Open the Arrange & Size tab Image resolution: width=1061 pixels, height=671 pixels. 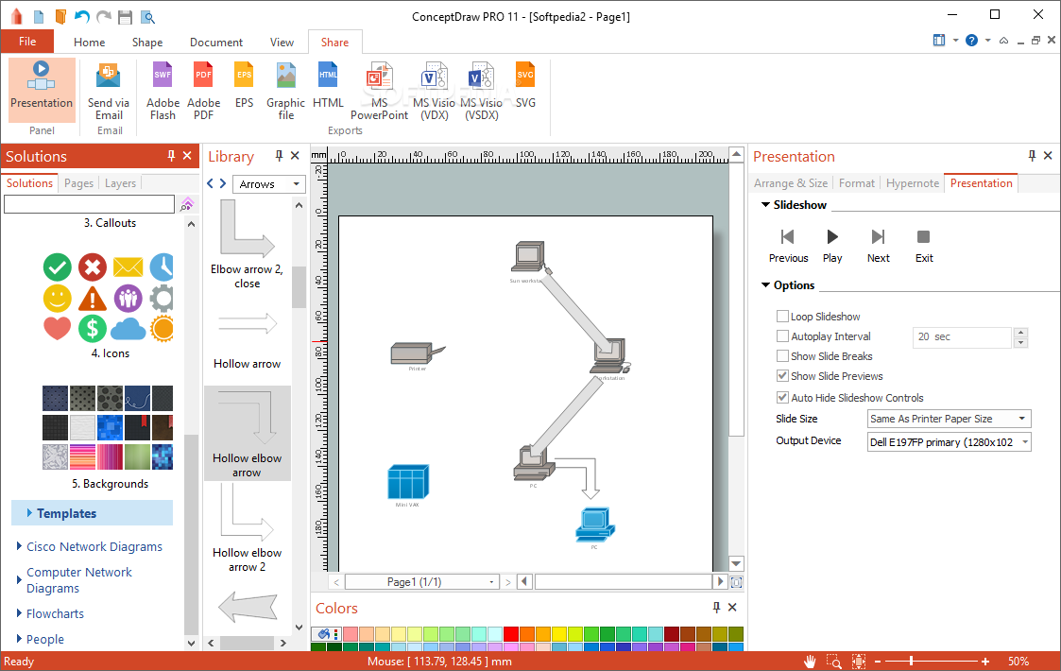tap(791, 182)
